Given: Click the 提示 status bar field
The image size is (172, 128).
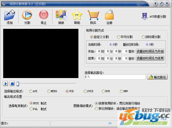Looking at the screenshot, I should (25, 123).
